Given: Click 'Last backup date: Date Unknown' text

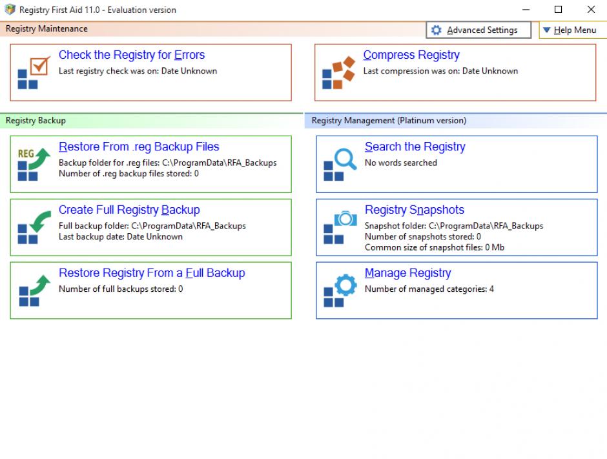Looking at the screenshot, I should point(121,237).
